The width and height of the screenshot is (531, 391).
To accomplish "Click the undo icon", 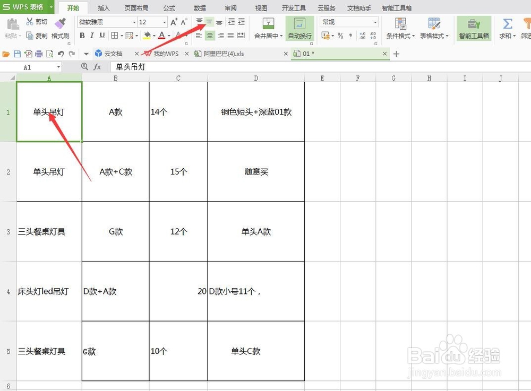I will coord(60,54).
